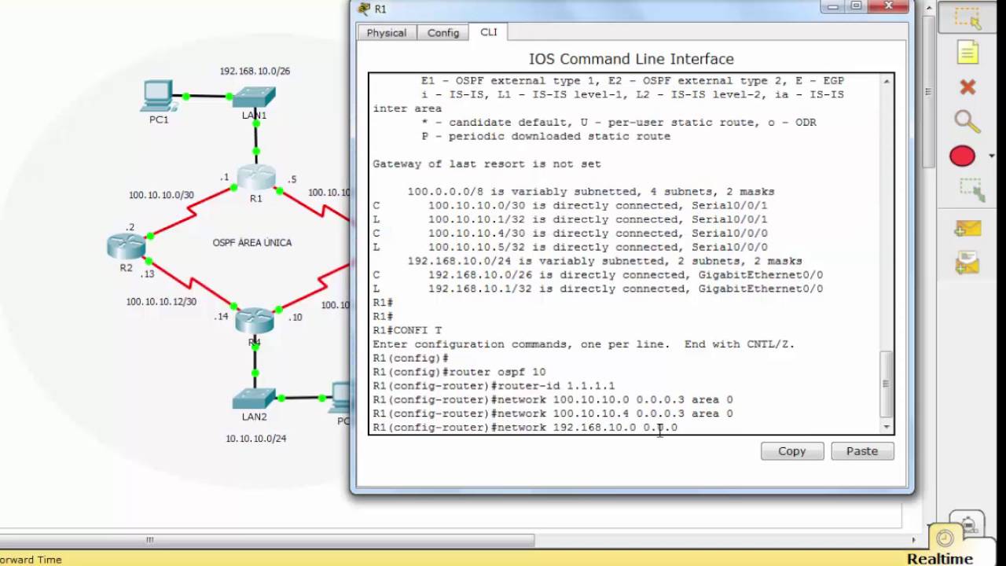Click router R1 in the topology
The width and height of the screenshot is (1006, 566).
tap(256, 178)
